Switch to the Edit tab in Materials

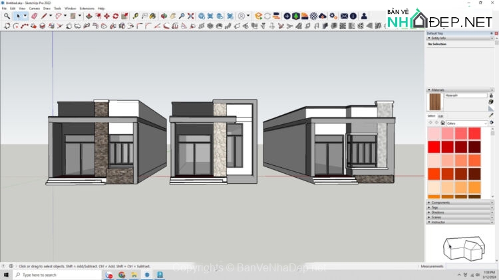pos(440,116)
